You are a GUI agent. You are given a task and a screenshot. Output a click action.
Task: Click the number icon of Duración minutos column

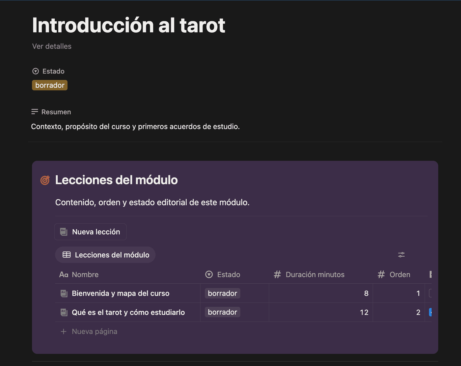coord(277,274)
